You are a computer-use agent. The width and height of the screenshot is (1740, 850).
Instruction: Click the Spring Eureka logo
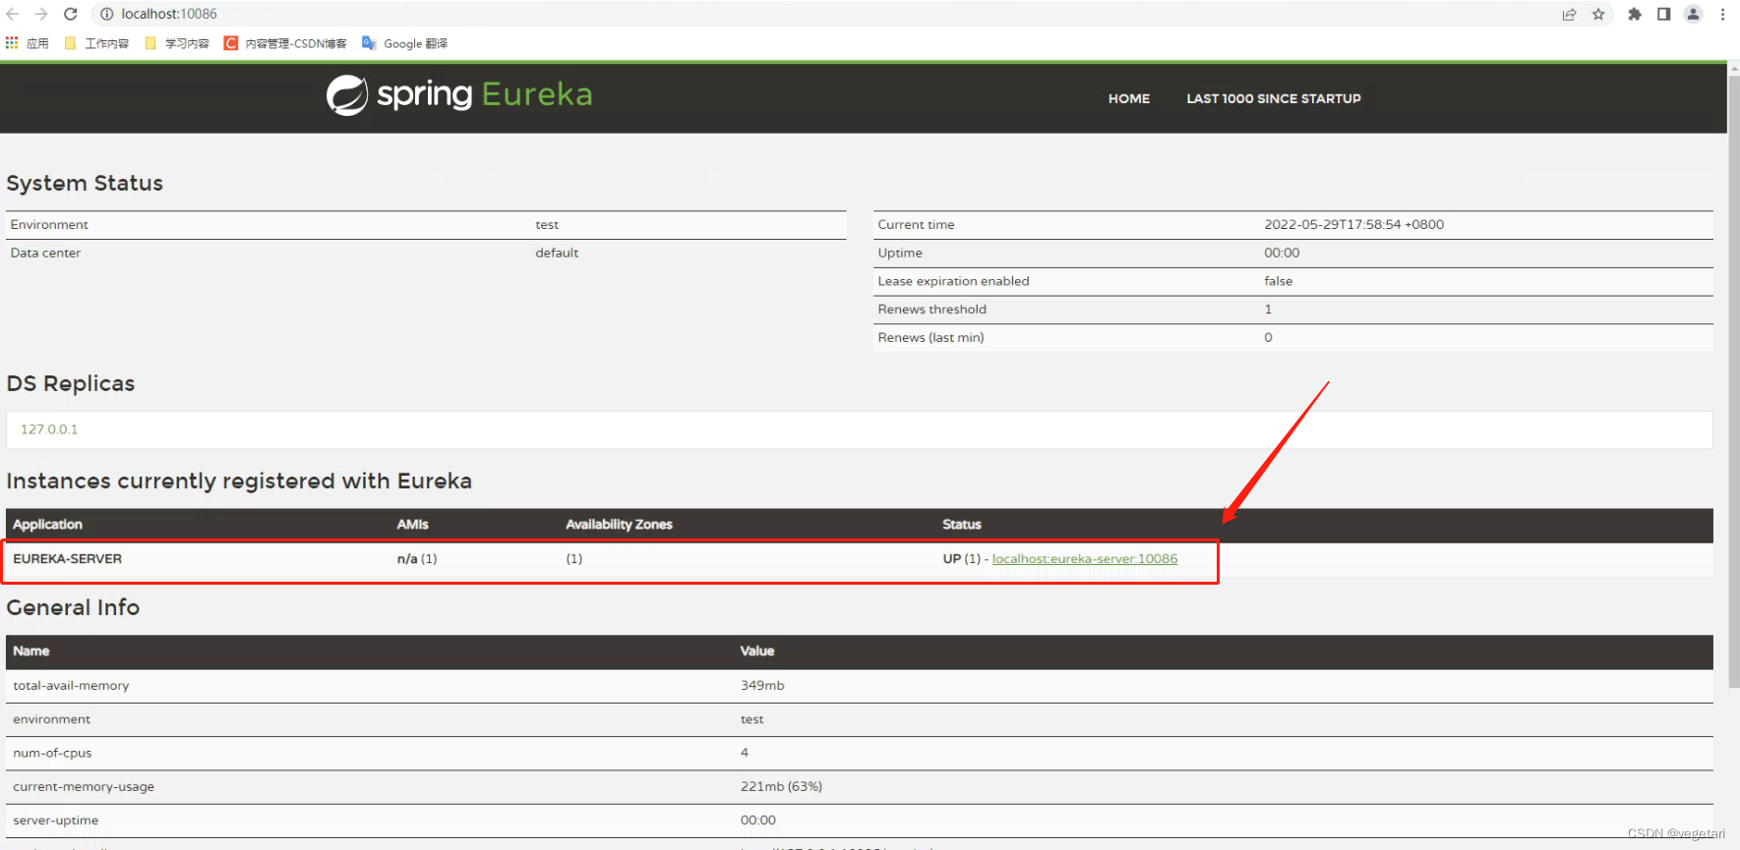click(x=459, y=95)
